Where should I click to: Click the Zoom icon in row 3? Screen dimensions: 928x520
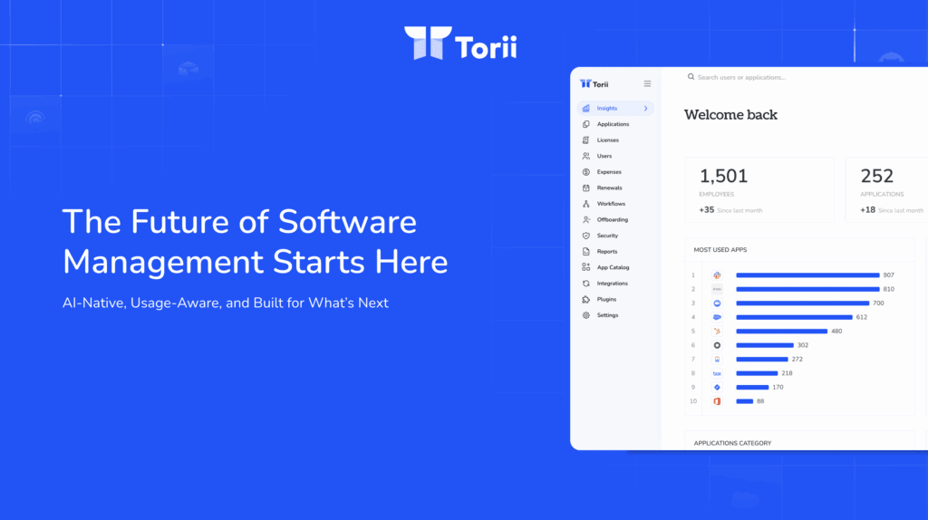click(717, 303)
